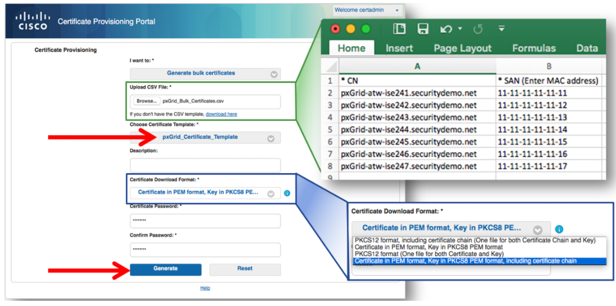Open the Certificate Download Format dropdown in portal

click(x=205, y=193)
